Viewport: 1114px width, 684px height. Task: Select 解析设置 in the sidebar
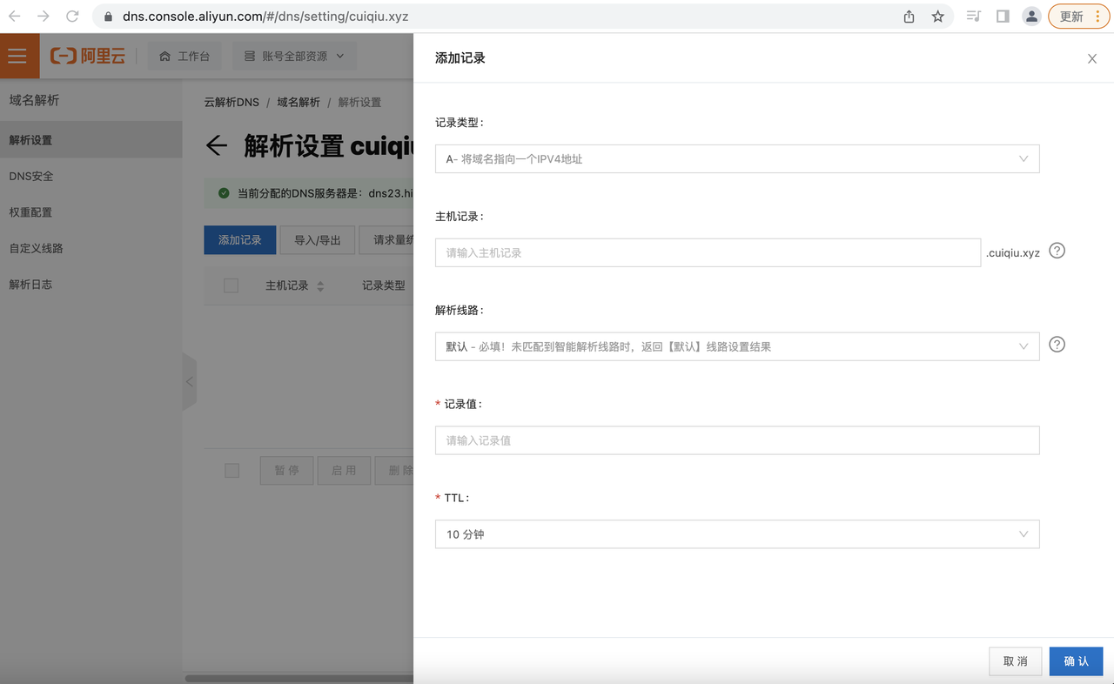91,139
